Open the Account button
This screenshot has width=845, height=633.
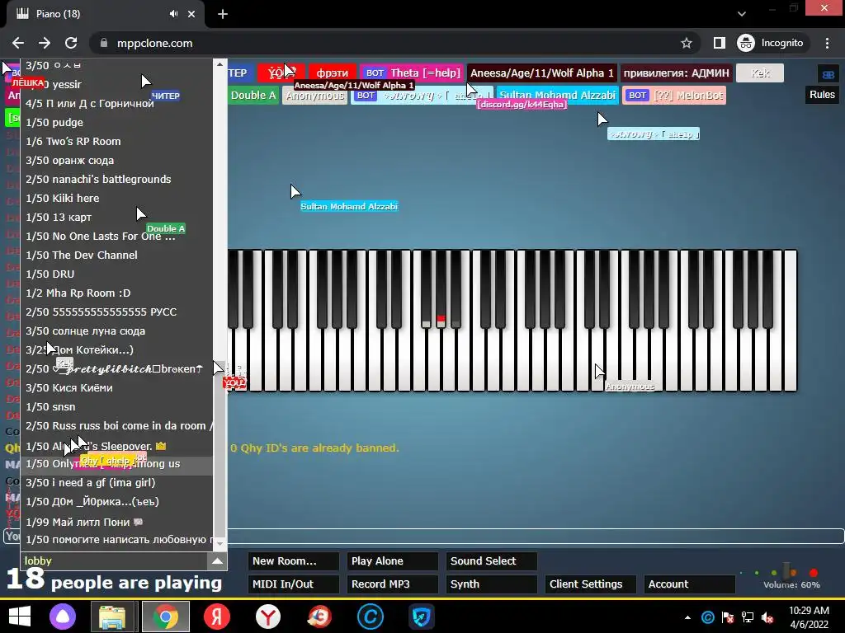pyautogui.click(x=689, y=584)
